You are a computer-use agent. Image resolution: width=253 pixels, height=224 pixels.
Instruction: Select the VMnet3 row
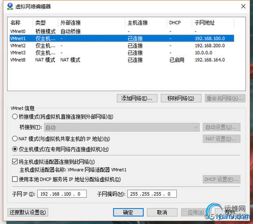(122, 53)
